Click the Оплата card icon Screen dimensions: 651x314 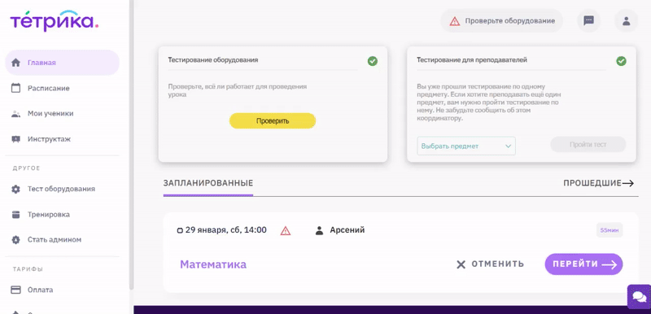pyautogui.click(x=15, y=290)
